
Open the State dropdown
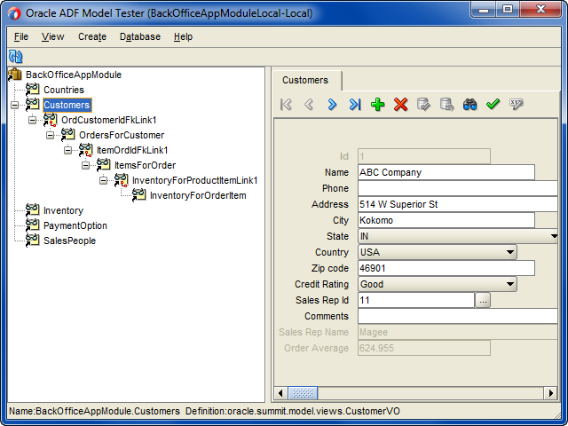(x=554, y=236)
